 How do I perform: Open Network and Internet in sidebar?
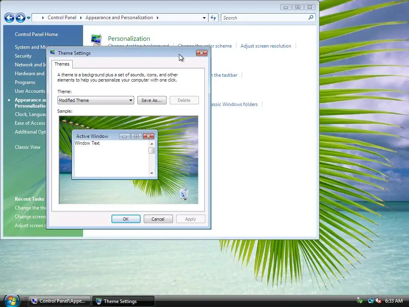(x=30, y=65)
